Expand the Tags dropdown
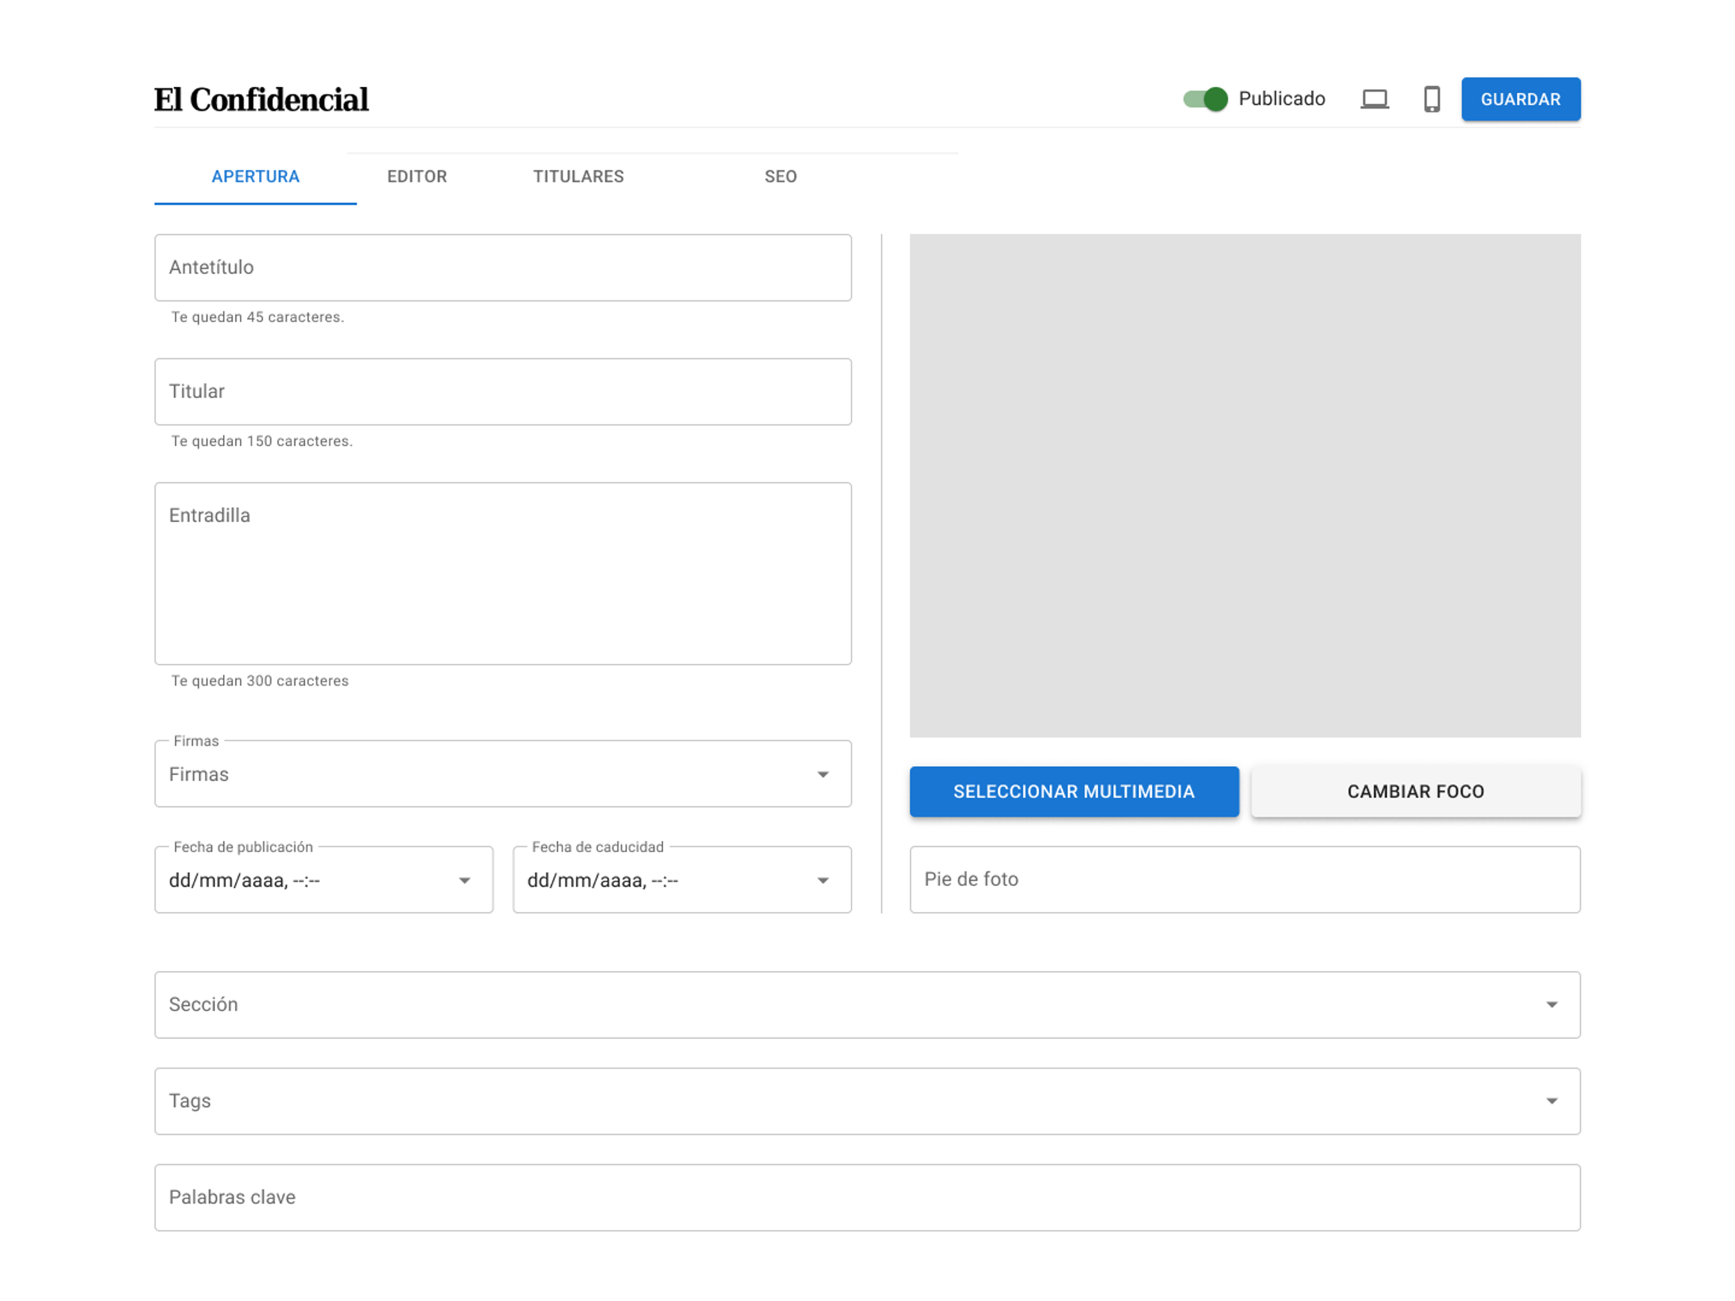 coord(1552,1102)
